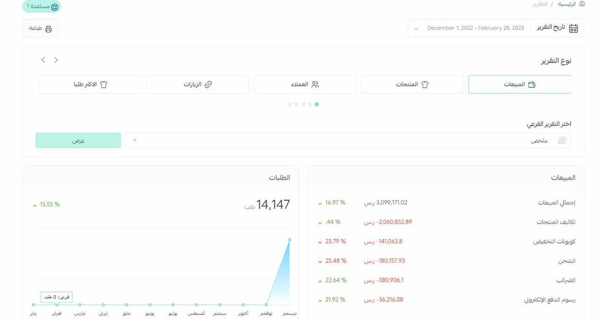Click down arrow beside 25.48 %

point(320,262)
